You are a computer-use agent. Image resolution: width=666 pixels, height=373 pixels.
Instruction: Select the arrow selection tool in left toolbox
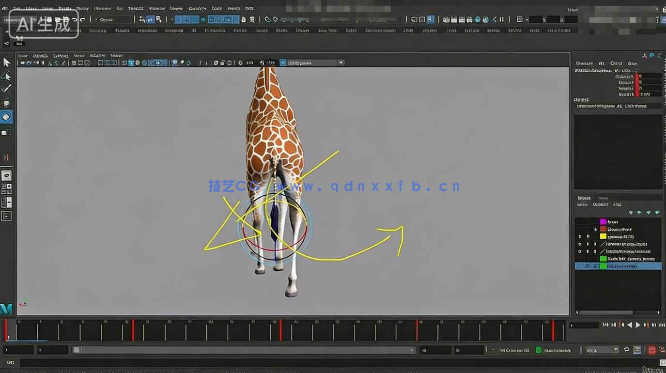click(7, 62)
